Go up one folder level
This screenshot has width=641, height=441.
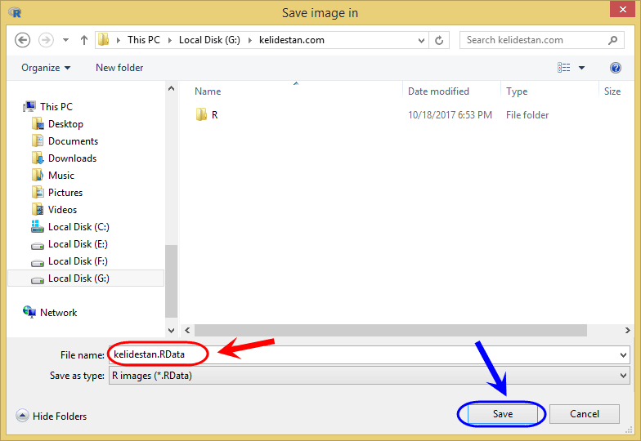[83, 40]
